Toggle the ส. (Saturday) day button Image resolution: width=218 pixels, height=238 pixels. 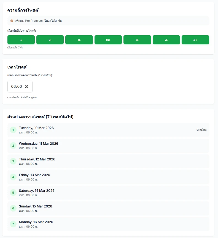[166, 40]
